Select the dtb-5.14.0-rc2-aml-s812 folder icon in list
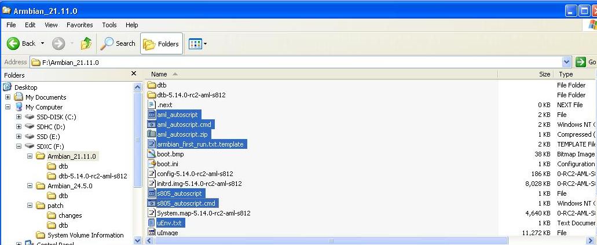Viewport: 597px width, 245px height. [152, 95]
